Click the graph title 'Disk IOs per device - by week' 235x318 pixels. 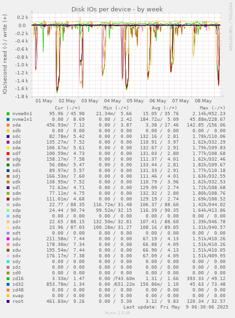(x=117, y=9)
